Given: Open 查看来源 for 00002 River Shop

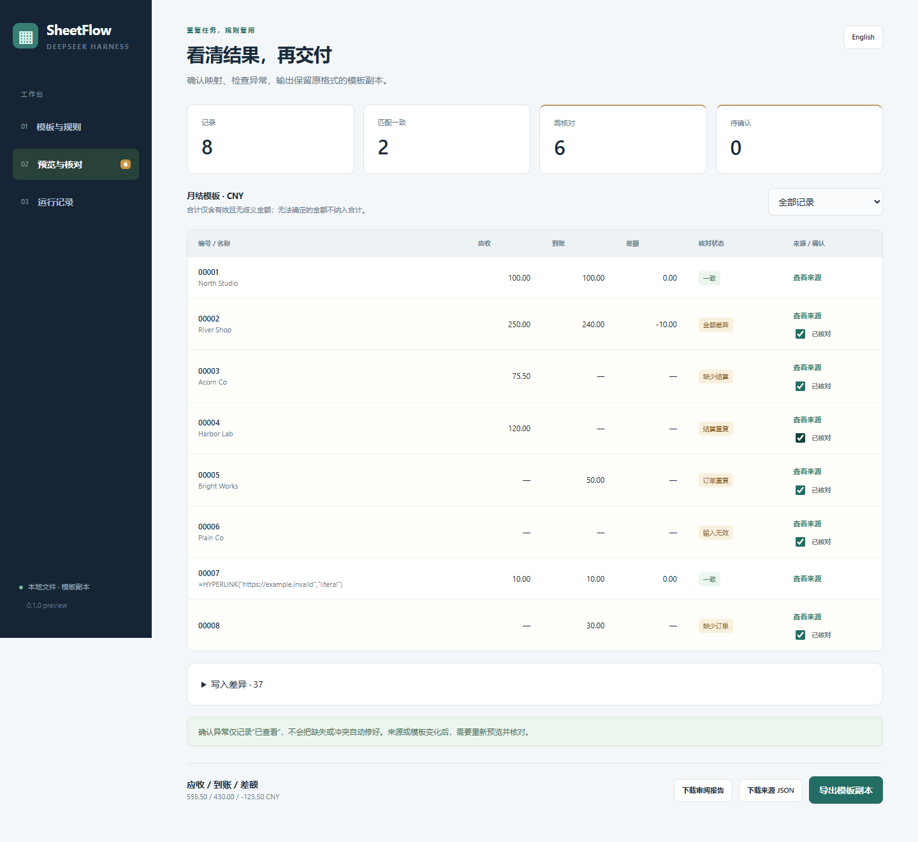Looking at the screenshot, I should (x=807, y=316).
